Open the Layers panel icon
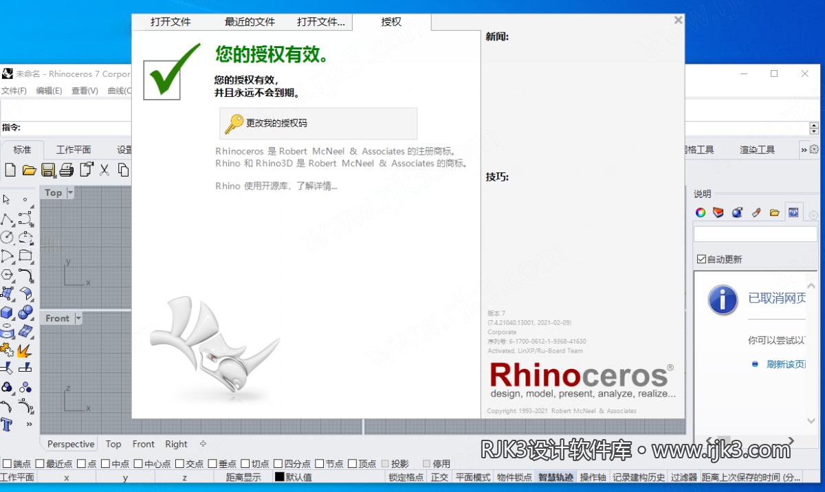 718,212
